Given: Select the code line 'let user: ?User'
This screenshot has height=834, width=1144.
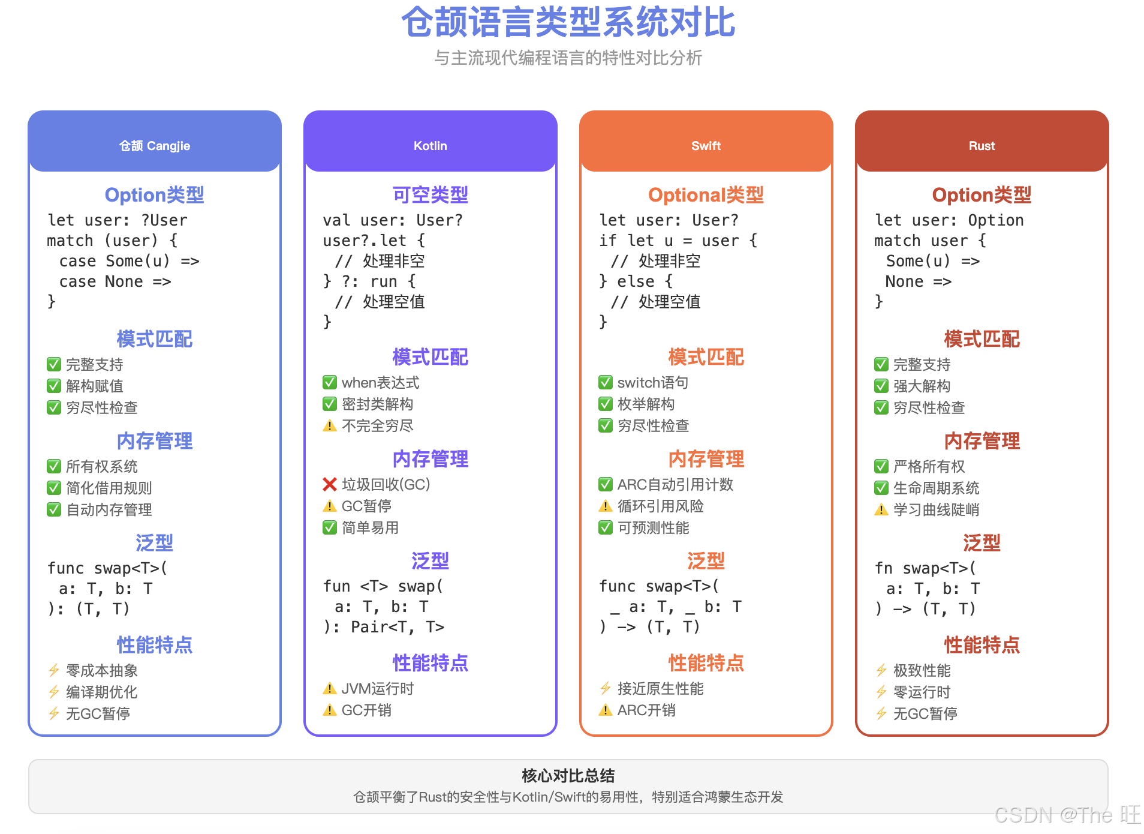Looking at the screenshot, I should pos(118,220).
